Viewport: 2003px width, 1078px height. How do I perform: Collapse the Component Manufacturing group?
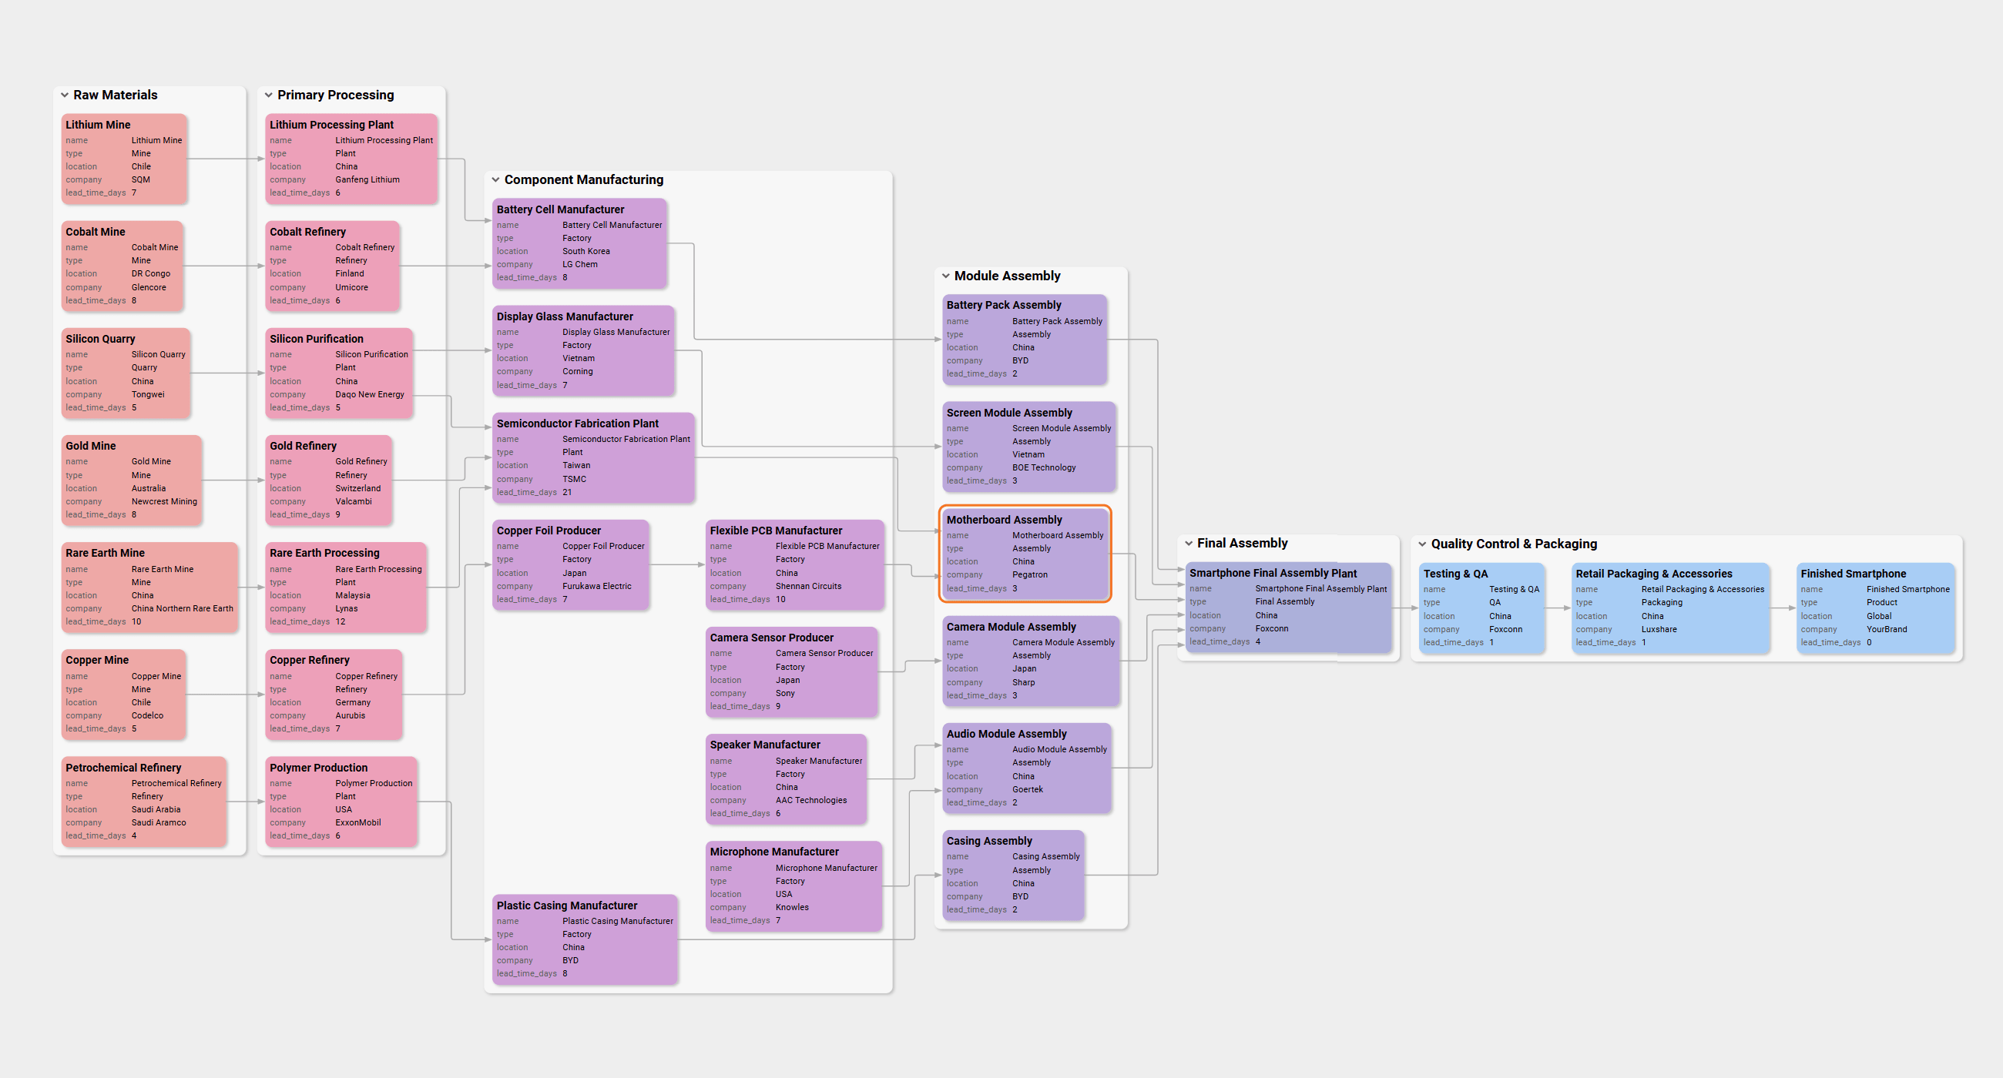pos(498,179)
